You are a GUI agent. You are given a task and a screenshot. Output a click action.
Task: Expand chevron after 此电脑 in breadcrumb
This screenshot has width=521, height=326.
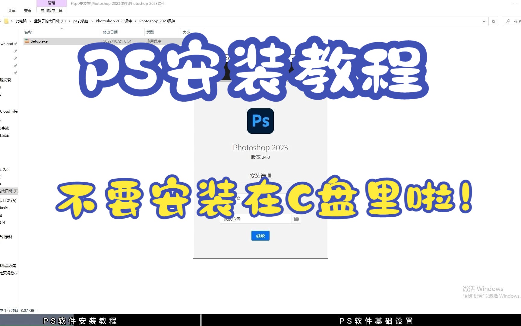[30, 21]
